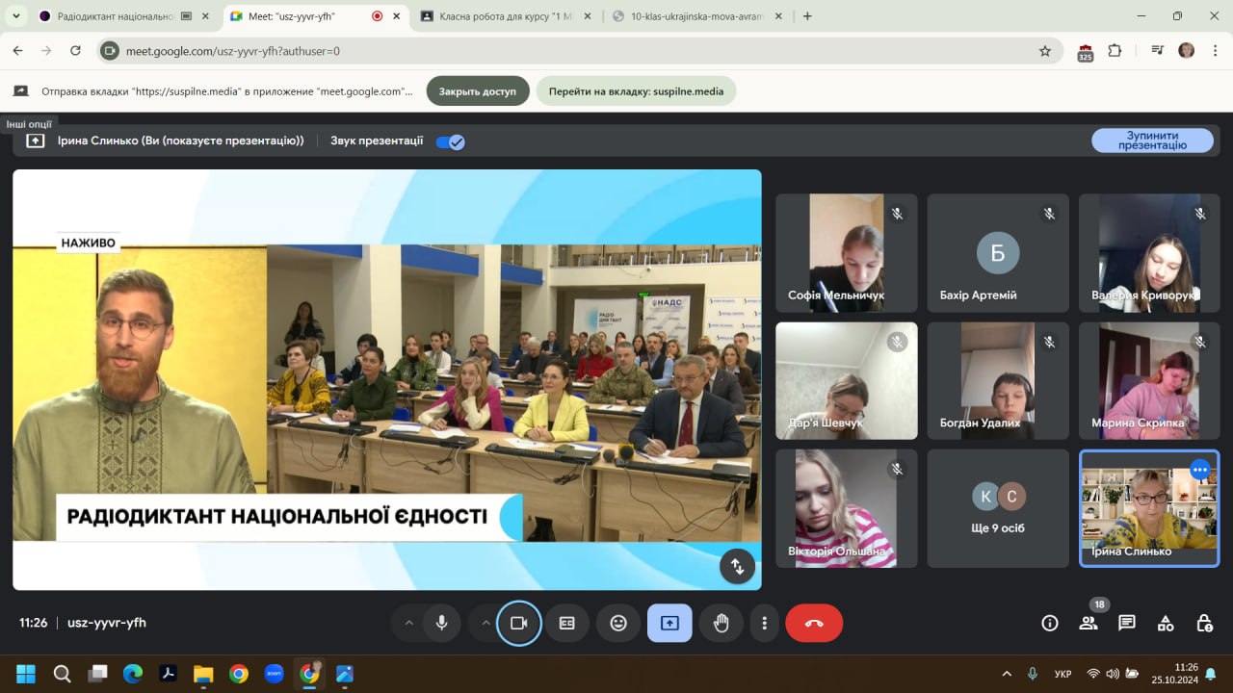Image resolution: width=1233 pixels, height=693 pixels.
Task: Open the activities shapes icon
Action: point(1166,623)
